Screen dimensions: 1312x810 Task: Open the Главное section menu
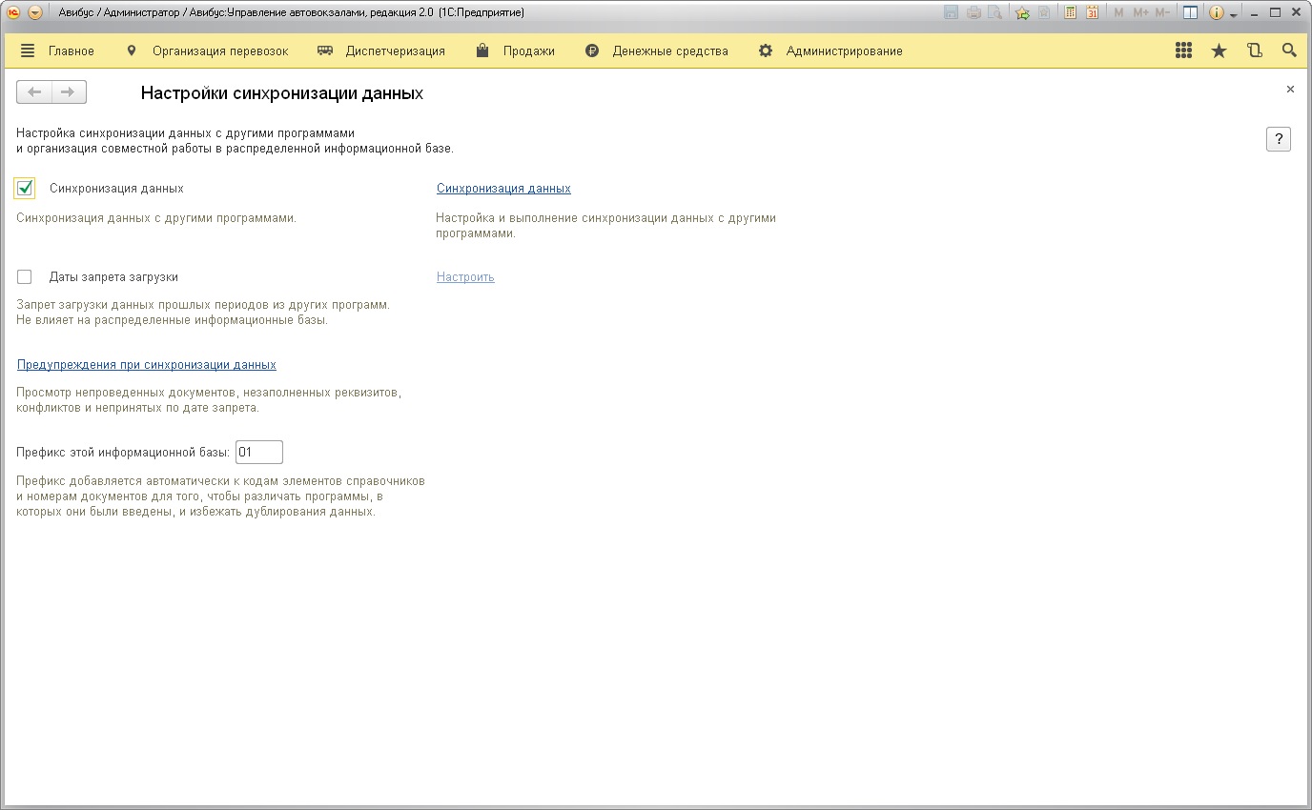[57, 51]
